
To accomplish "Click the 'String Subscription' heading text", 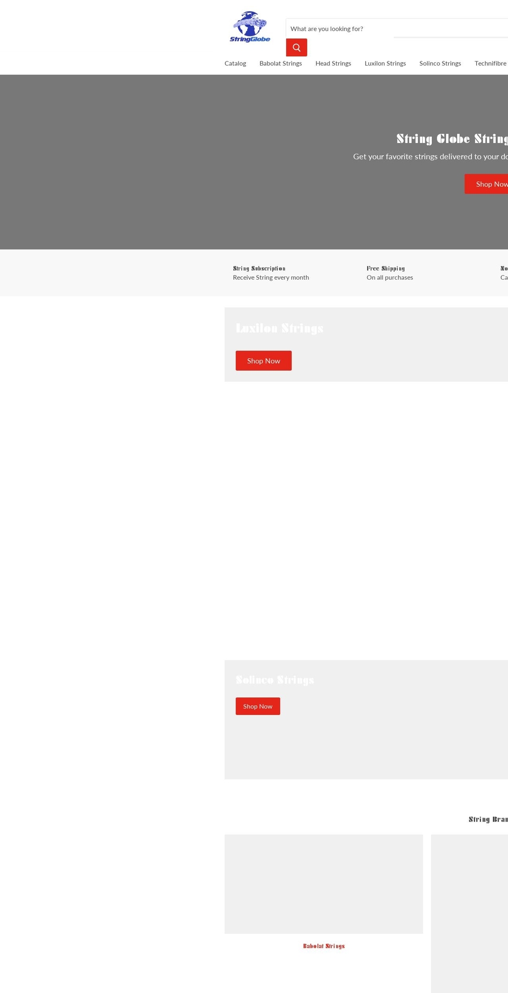I will point(259,269).
